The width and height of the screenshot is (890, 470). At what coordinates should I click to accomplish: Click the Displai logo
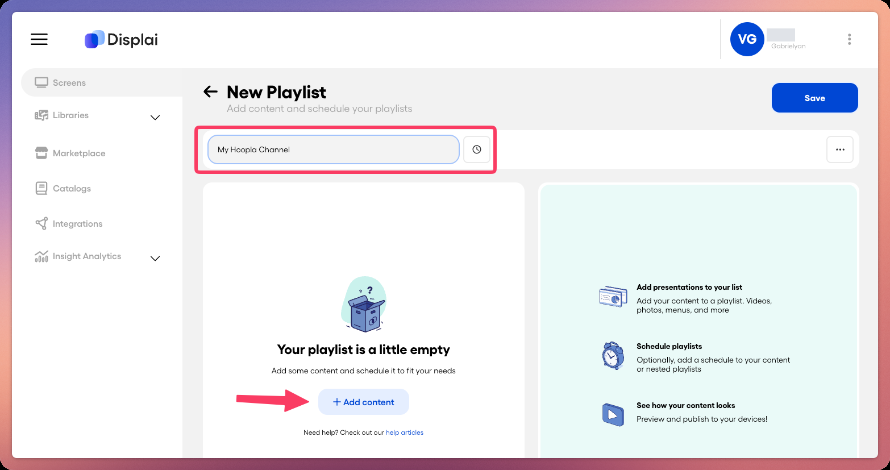(x=121, y=39)
